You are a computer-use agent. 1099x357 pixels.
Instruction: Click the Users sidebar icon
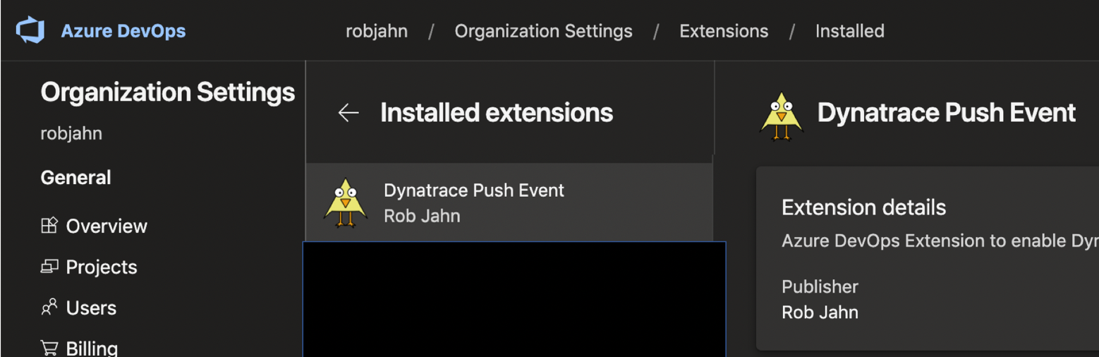click(49, 308)
